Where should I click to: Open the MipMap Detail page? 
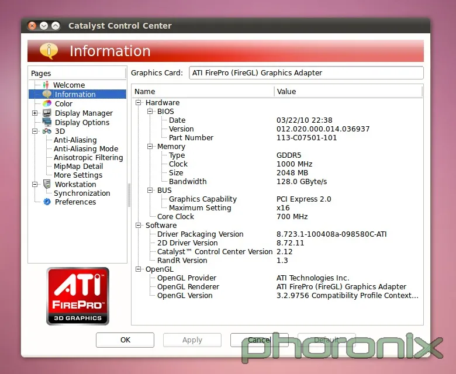[x=78, y=166]
